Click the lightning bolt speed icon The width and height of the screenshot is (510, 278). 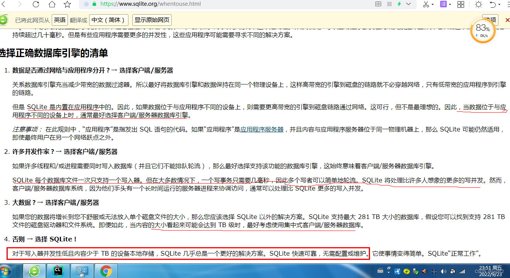399,4
